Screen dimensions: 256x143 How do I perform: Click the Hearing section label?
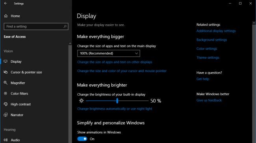[9, 130]
